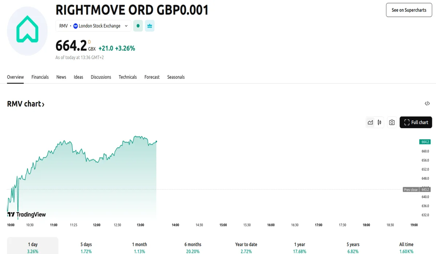The width and height of the screenshot is (436, 254).
Task: Switch chart to area style
Action: (x=370, y=123)
